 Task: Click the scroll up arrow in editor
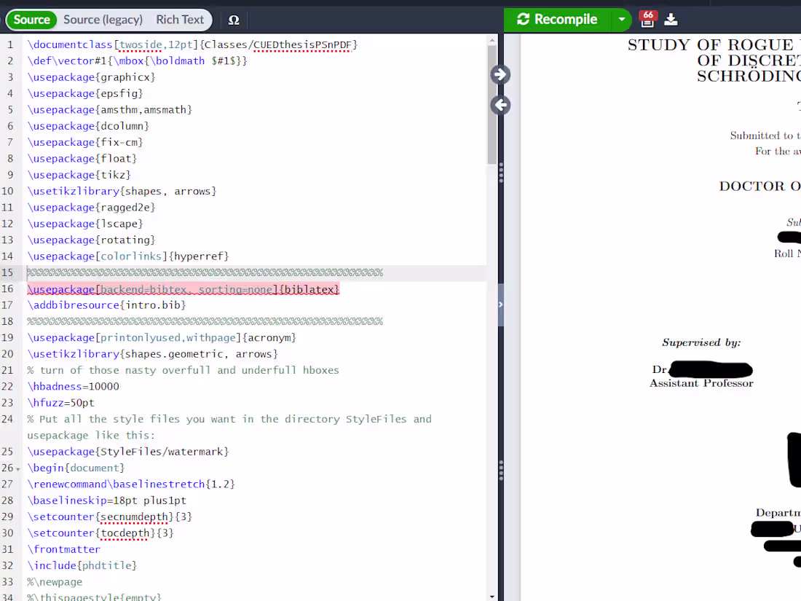[x=492, y=40]
